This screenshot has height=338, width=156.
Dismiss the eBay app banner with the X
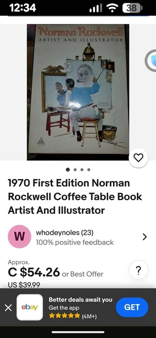click(8, 308)
